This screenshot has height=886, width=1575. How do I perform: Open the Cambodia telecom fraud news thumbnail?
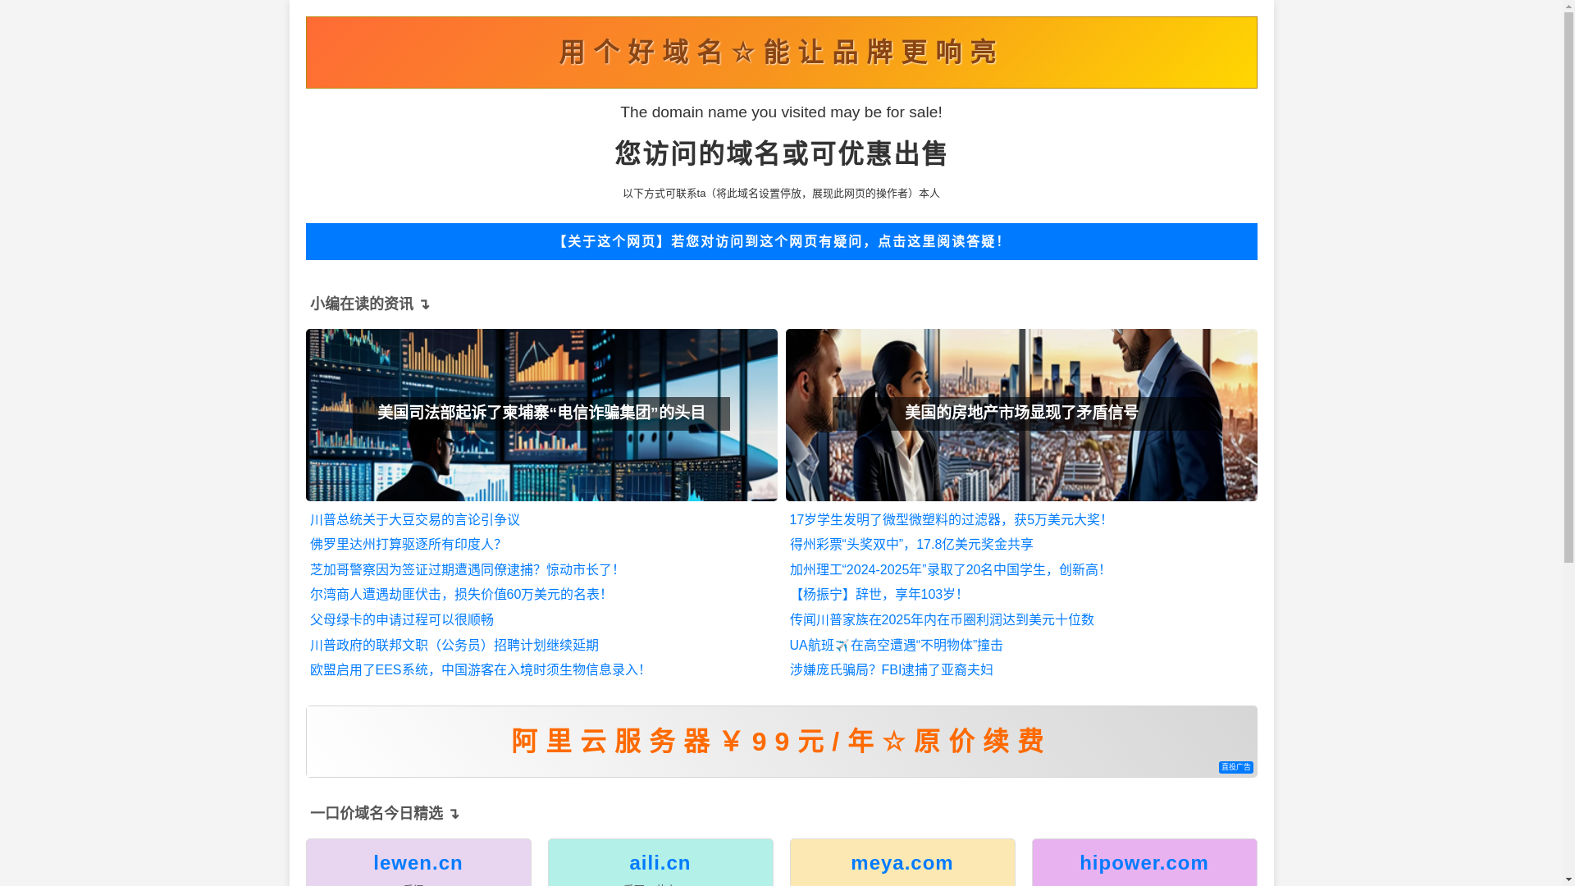click(x=541, y=414)
